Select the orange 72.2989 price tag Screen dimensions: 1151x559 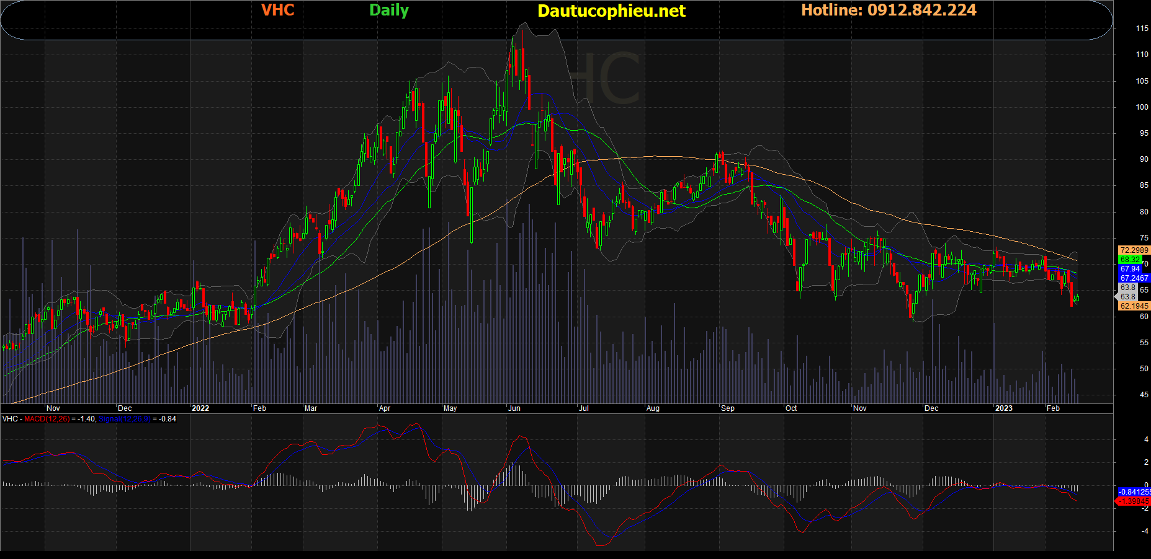(x=1134, y=250)
